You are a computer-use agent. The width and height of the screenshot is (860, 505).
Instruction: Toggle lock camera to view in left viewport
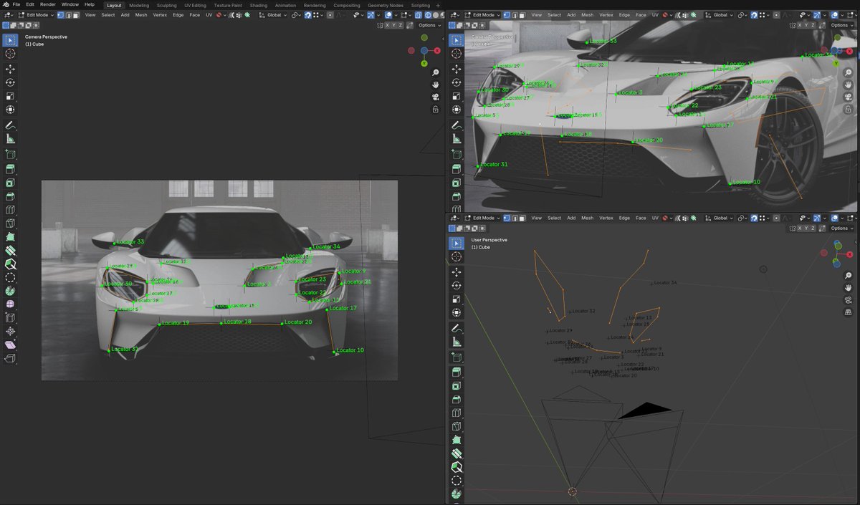435,110
